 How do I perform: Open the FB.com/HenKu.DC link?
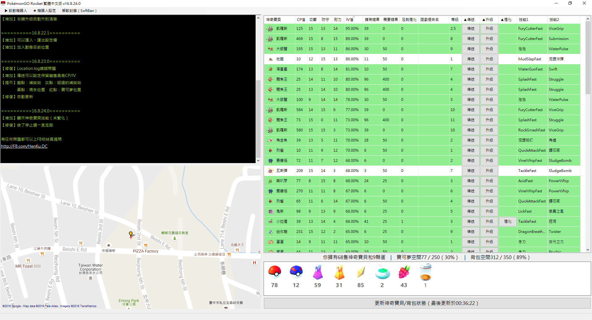pos(24,146)
